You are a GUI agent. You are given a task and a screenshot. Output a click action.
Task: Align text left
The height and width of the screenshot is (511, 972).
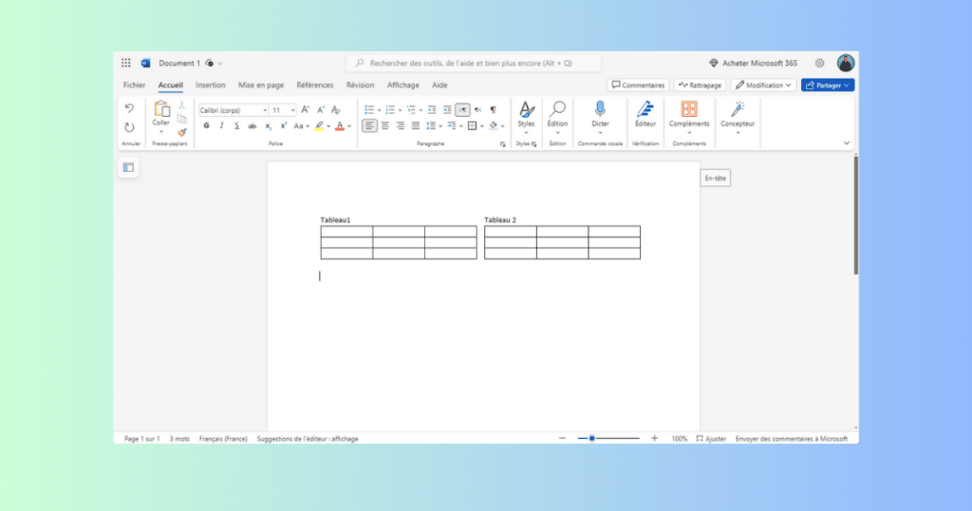click(369, 126)
